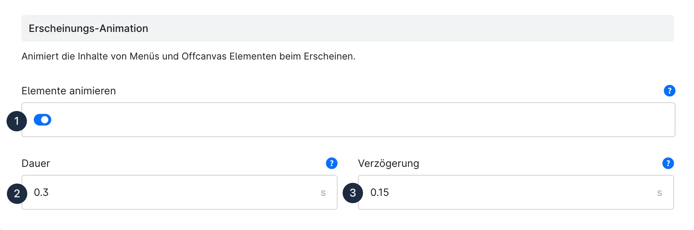Click the 0.15 value text
This screenshot has width=694, height=230.
point(379,192)
